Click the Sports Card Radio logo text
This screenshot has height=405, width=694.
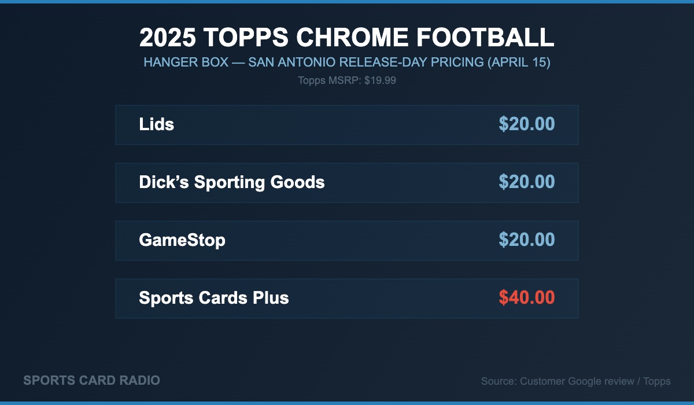pyautogui.click(x=91, y=381)
